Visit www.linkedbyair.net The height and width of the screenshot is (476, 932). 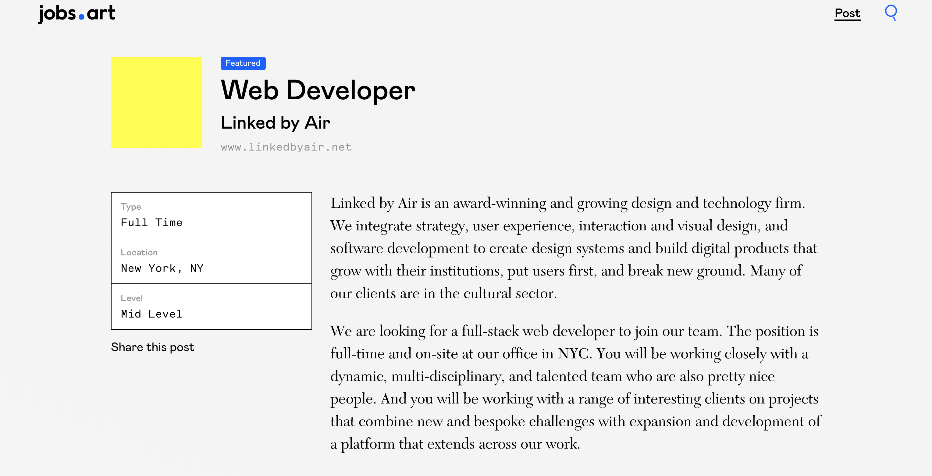[286, 147]
